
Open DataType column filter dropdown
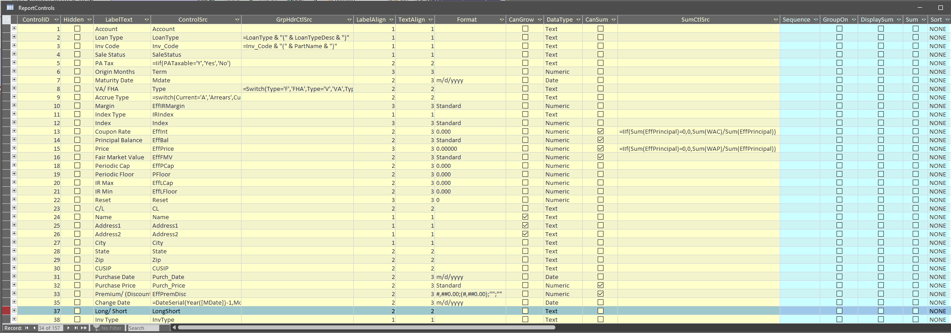coord(578,20)
